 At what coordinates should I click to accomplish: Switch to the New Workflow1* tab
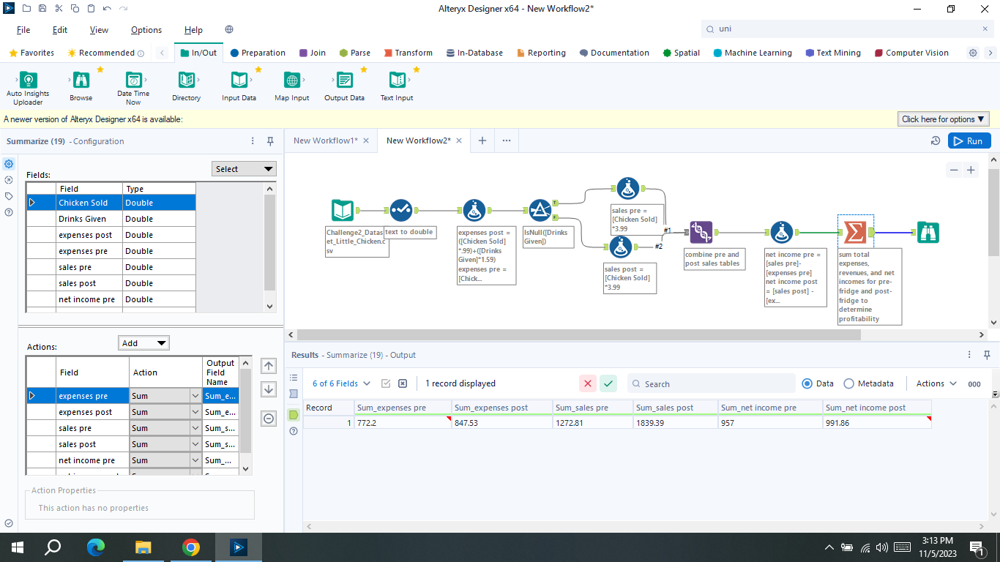pyautogui.click(x=326, y=140)
